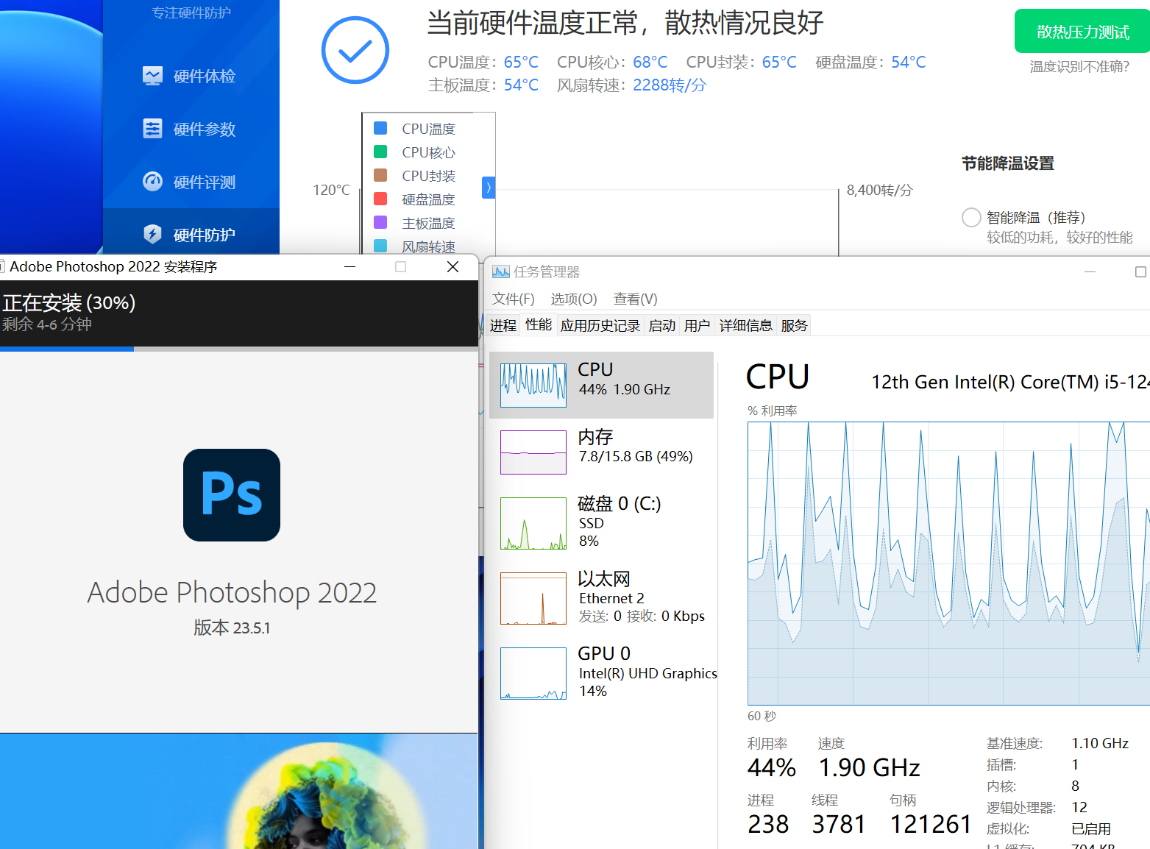Image resolution: width=1150 pixels, height=849 pixels.
Task: Select 以太网 Ethernet 2 mini graph
Action: [533, 599]
